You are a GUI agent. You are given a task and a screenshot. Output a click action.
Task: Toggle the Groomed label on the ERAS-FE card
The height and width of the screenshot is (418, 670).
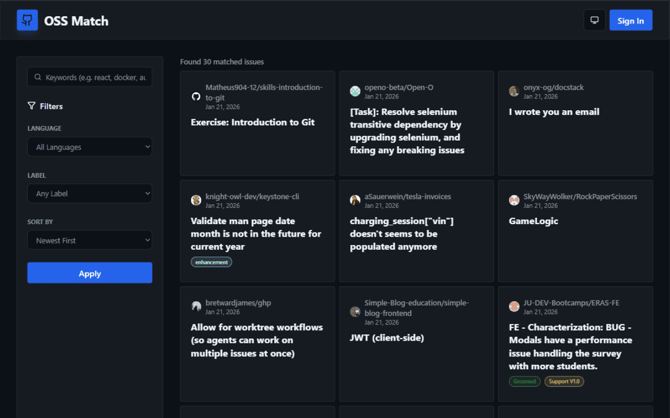click(x=524, y=381)
